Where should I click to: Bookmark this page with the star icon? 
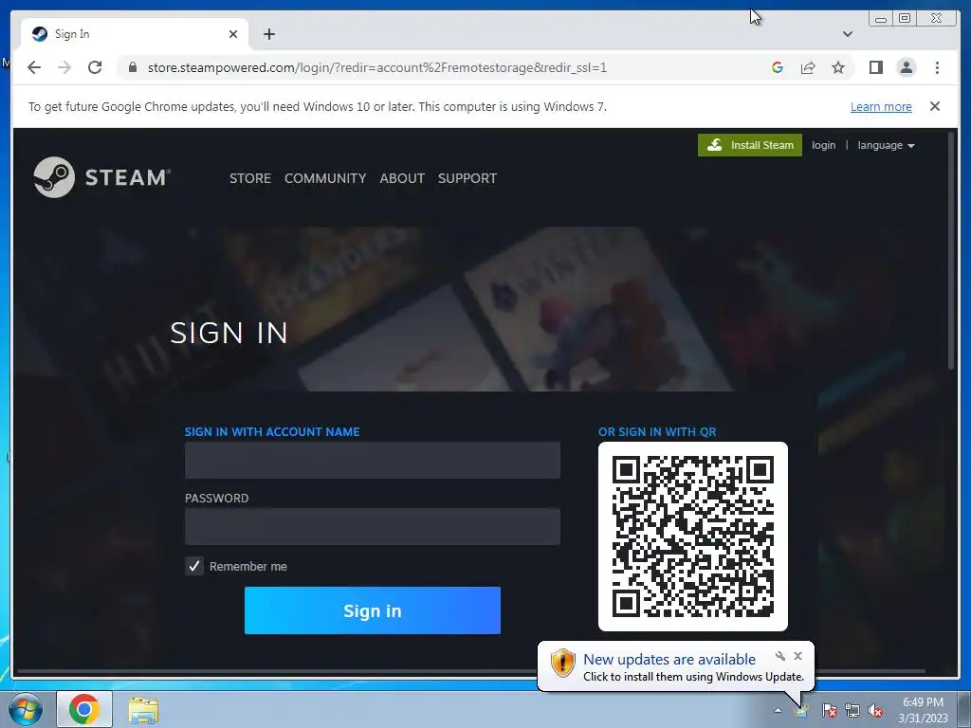tap(838, 67)
